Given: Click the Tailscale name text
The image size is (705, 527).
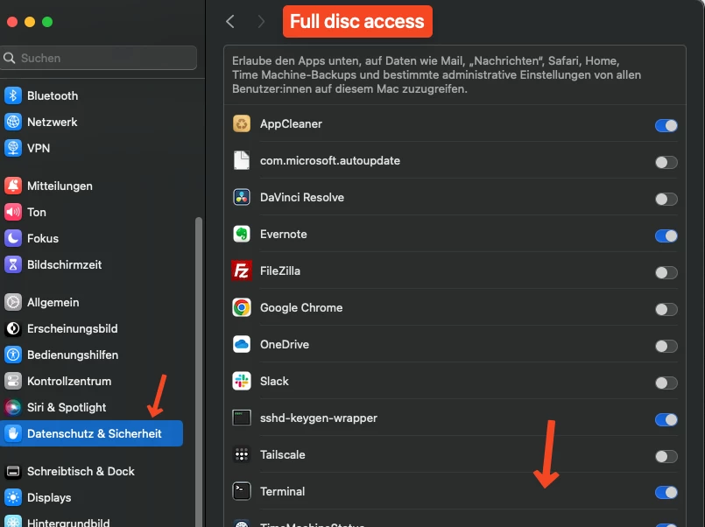Looking at the screenshot, I should 282,454.
